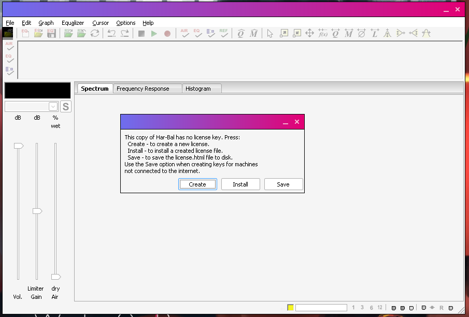Open the Cursor menu

pos(101,23)
